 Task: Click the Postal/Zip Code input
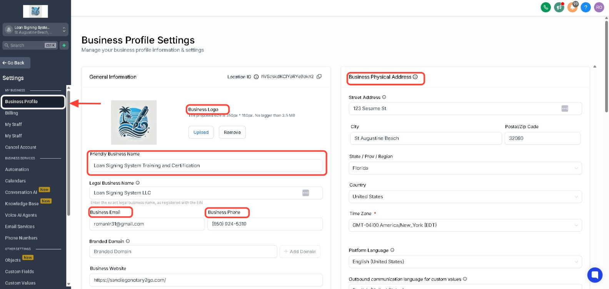point(542,139)
